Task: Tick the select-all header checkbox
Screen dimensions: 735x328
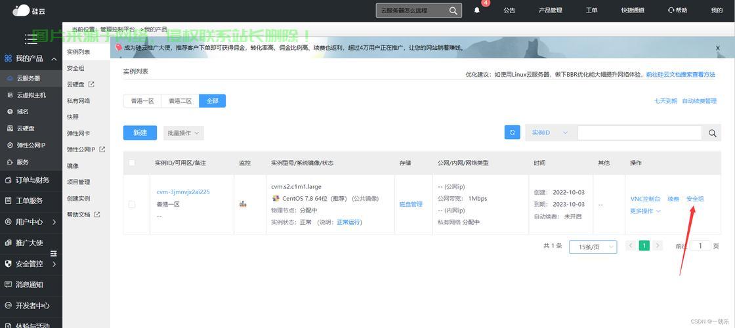Action: 132,163
